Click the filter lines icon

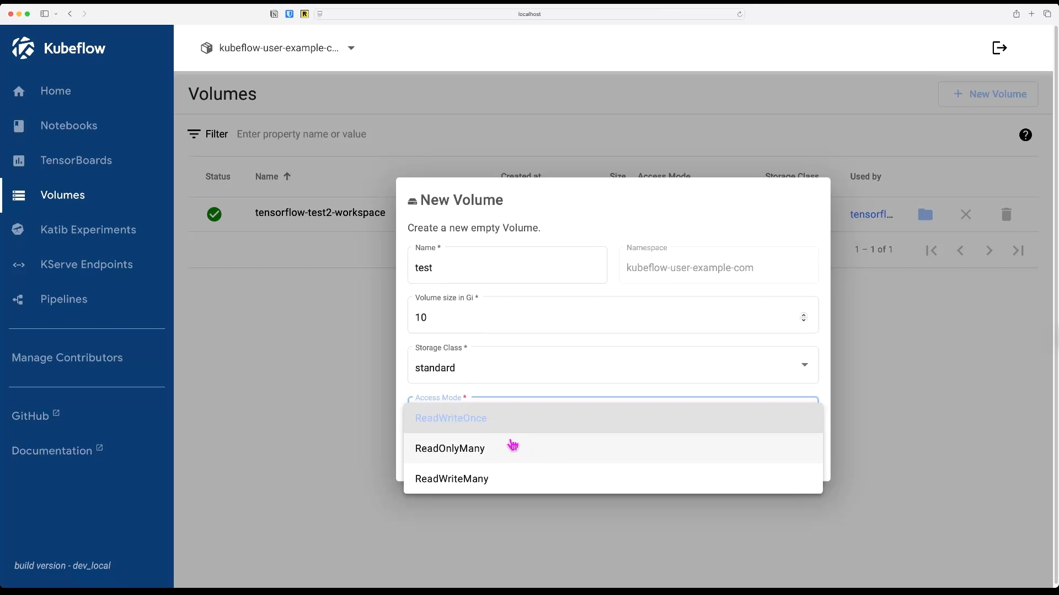click(x=194, y=134)
